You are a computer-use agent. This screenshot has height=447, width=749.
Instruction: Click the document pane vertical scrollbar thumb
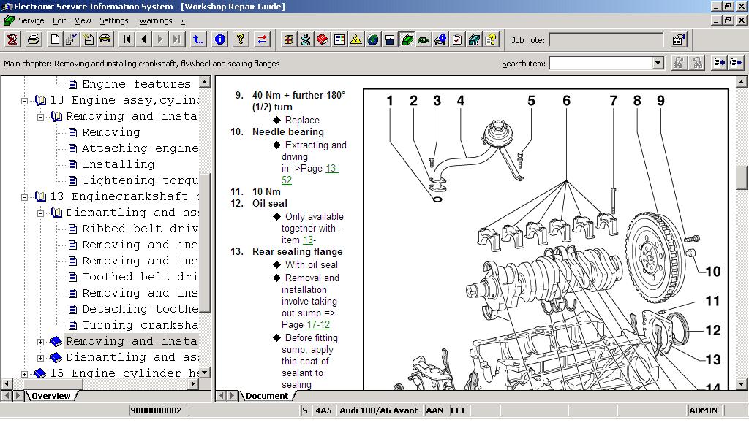742,177
